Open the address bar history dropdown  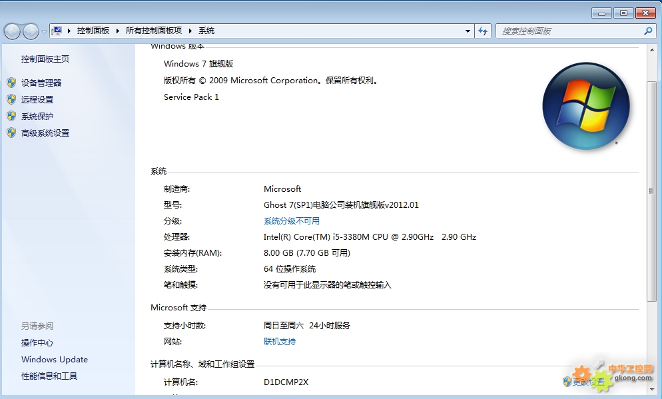(468, 31)
